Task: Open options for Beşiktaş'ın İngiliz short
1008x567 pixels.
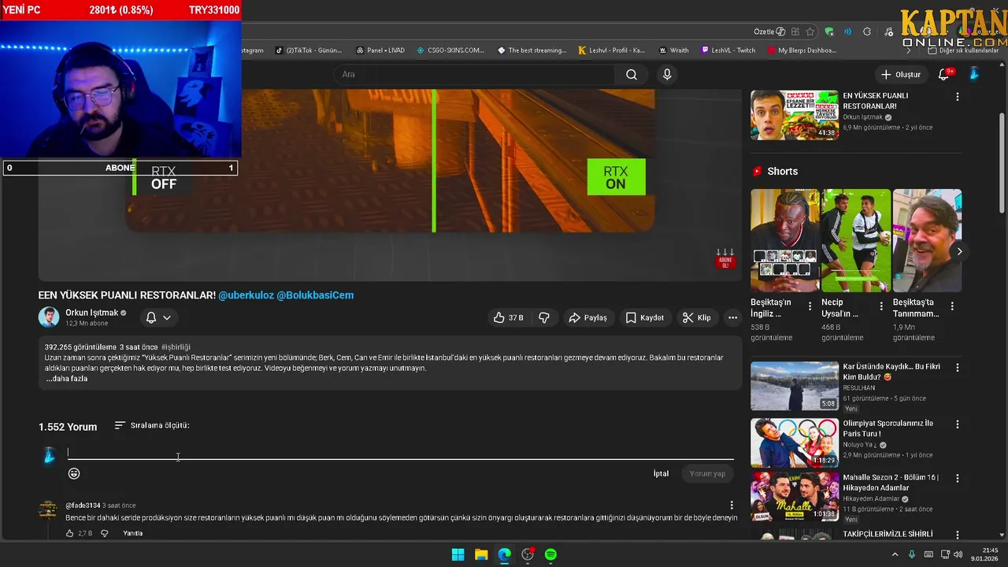Action: [810, 306]
